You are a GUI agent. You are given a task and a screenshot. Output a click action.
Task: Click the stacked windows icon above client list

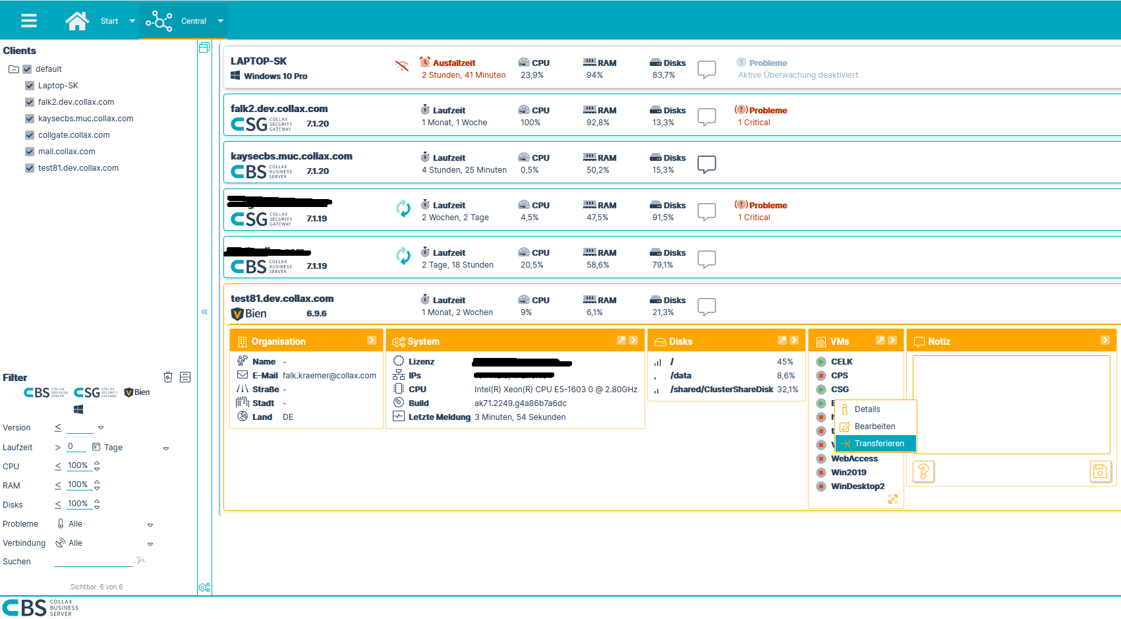pos(204,47)
